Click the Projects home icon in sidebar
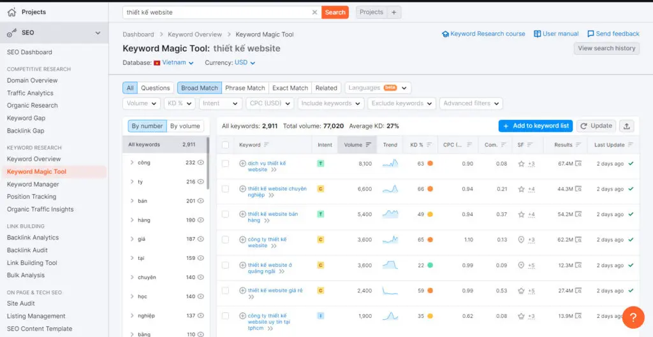Screen dimensions: 653x337 (x=11, y=12)
